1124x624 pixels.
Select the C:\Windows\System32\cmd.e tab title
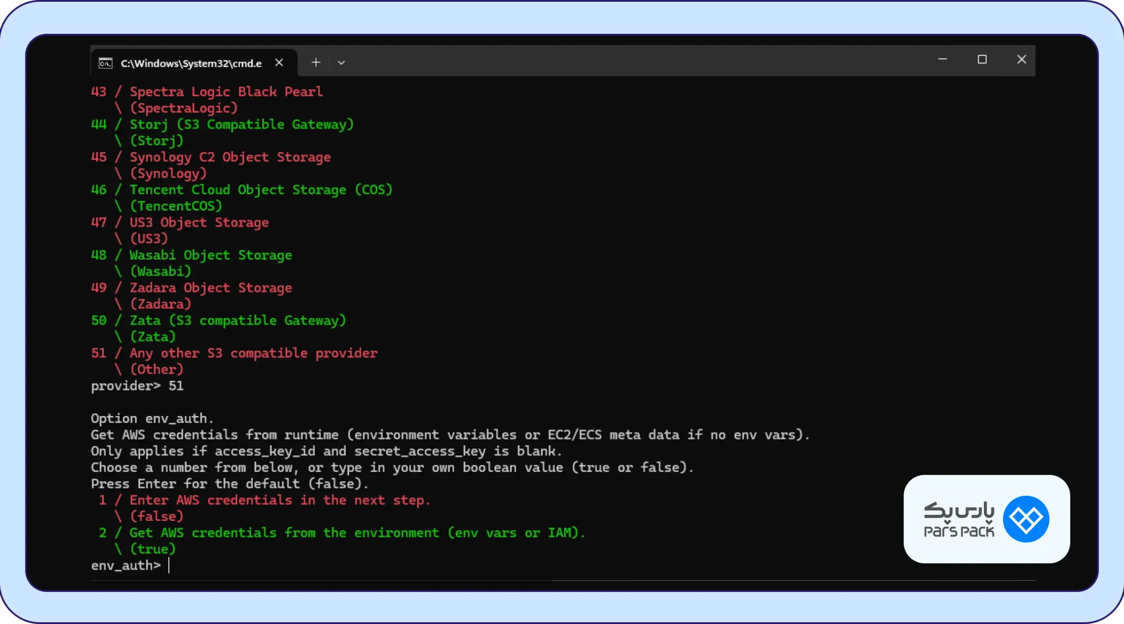click(x=191, y=63)
